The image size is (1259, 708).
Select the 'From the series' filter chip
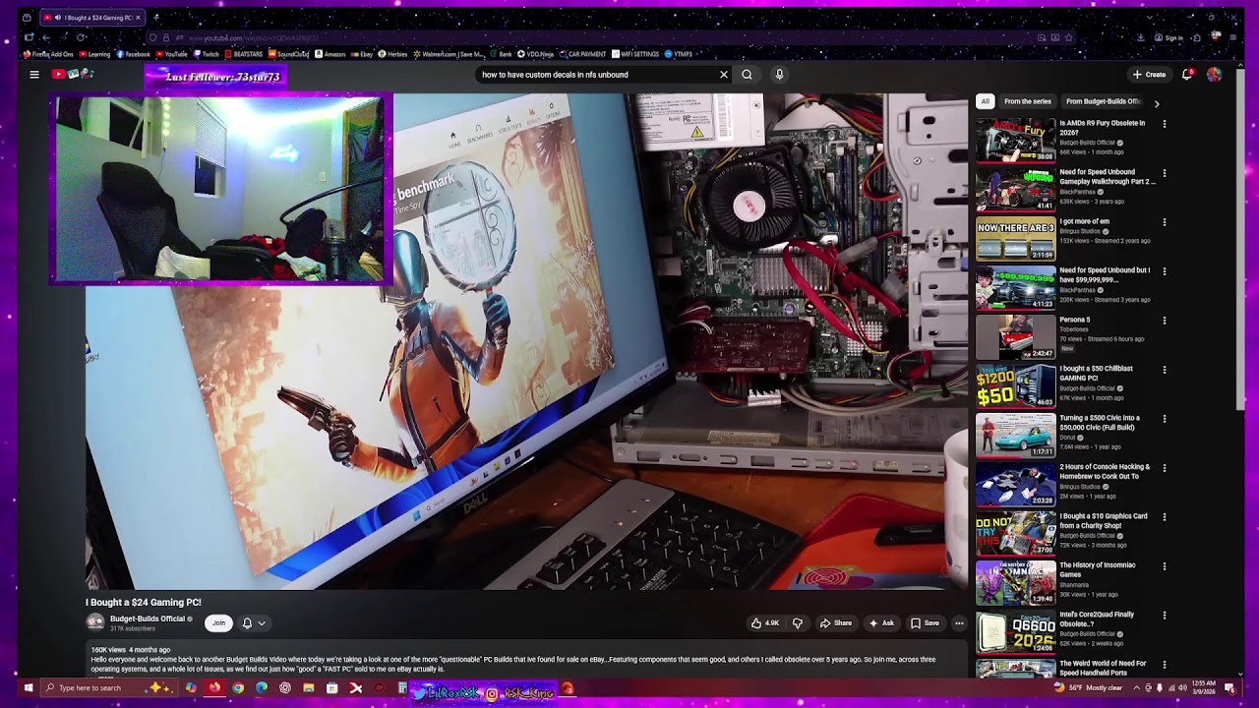coord(1028,101)
